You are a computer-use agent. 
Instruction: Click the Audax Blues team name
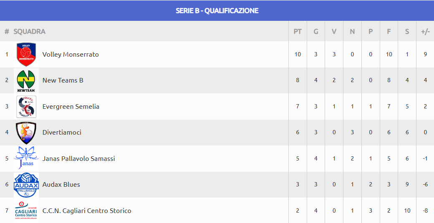[x=61, y=185]
